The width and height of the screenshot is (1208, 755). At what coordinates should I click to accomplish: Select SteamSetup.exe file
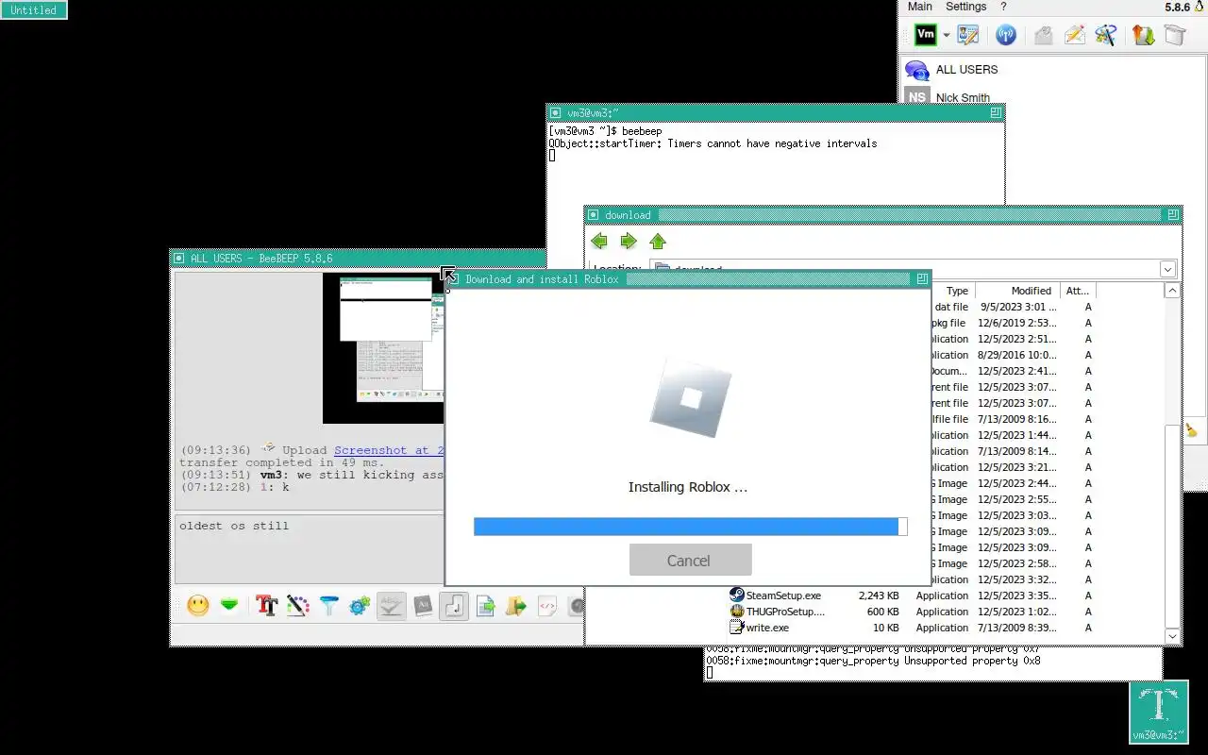783,596
